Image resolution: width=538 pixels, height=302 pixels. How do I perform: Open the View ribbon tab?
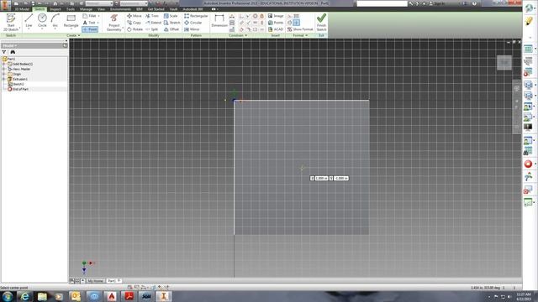[x=101, y=9]
